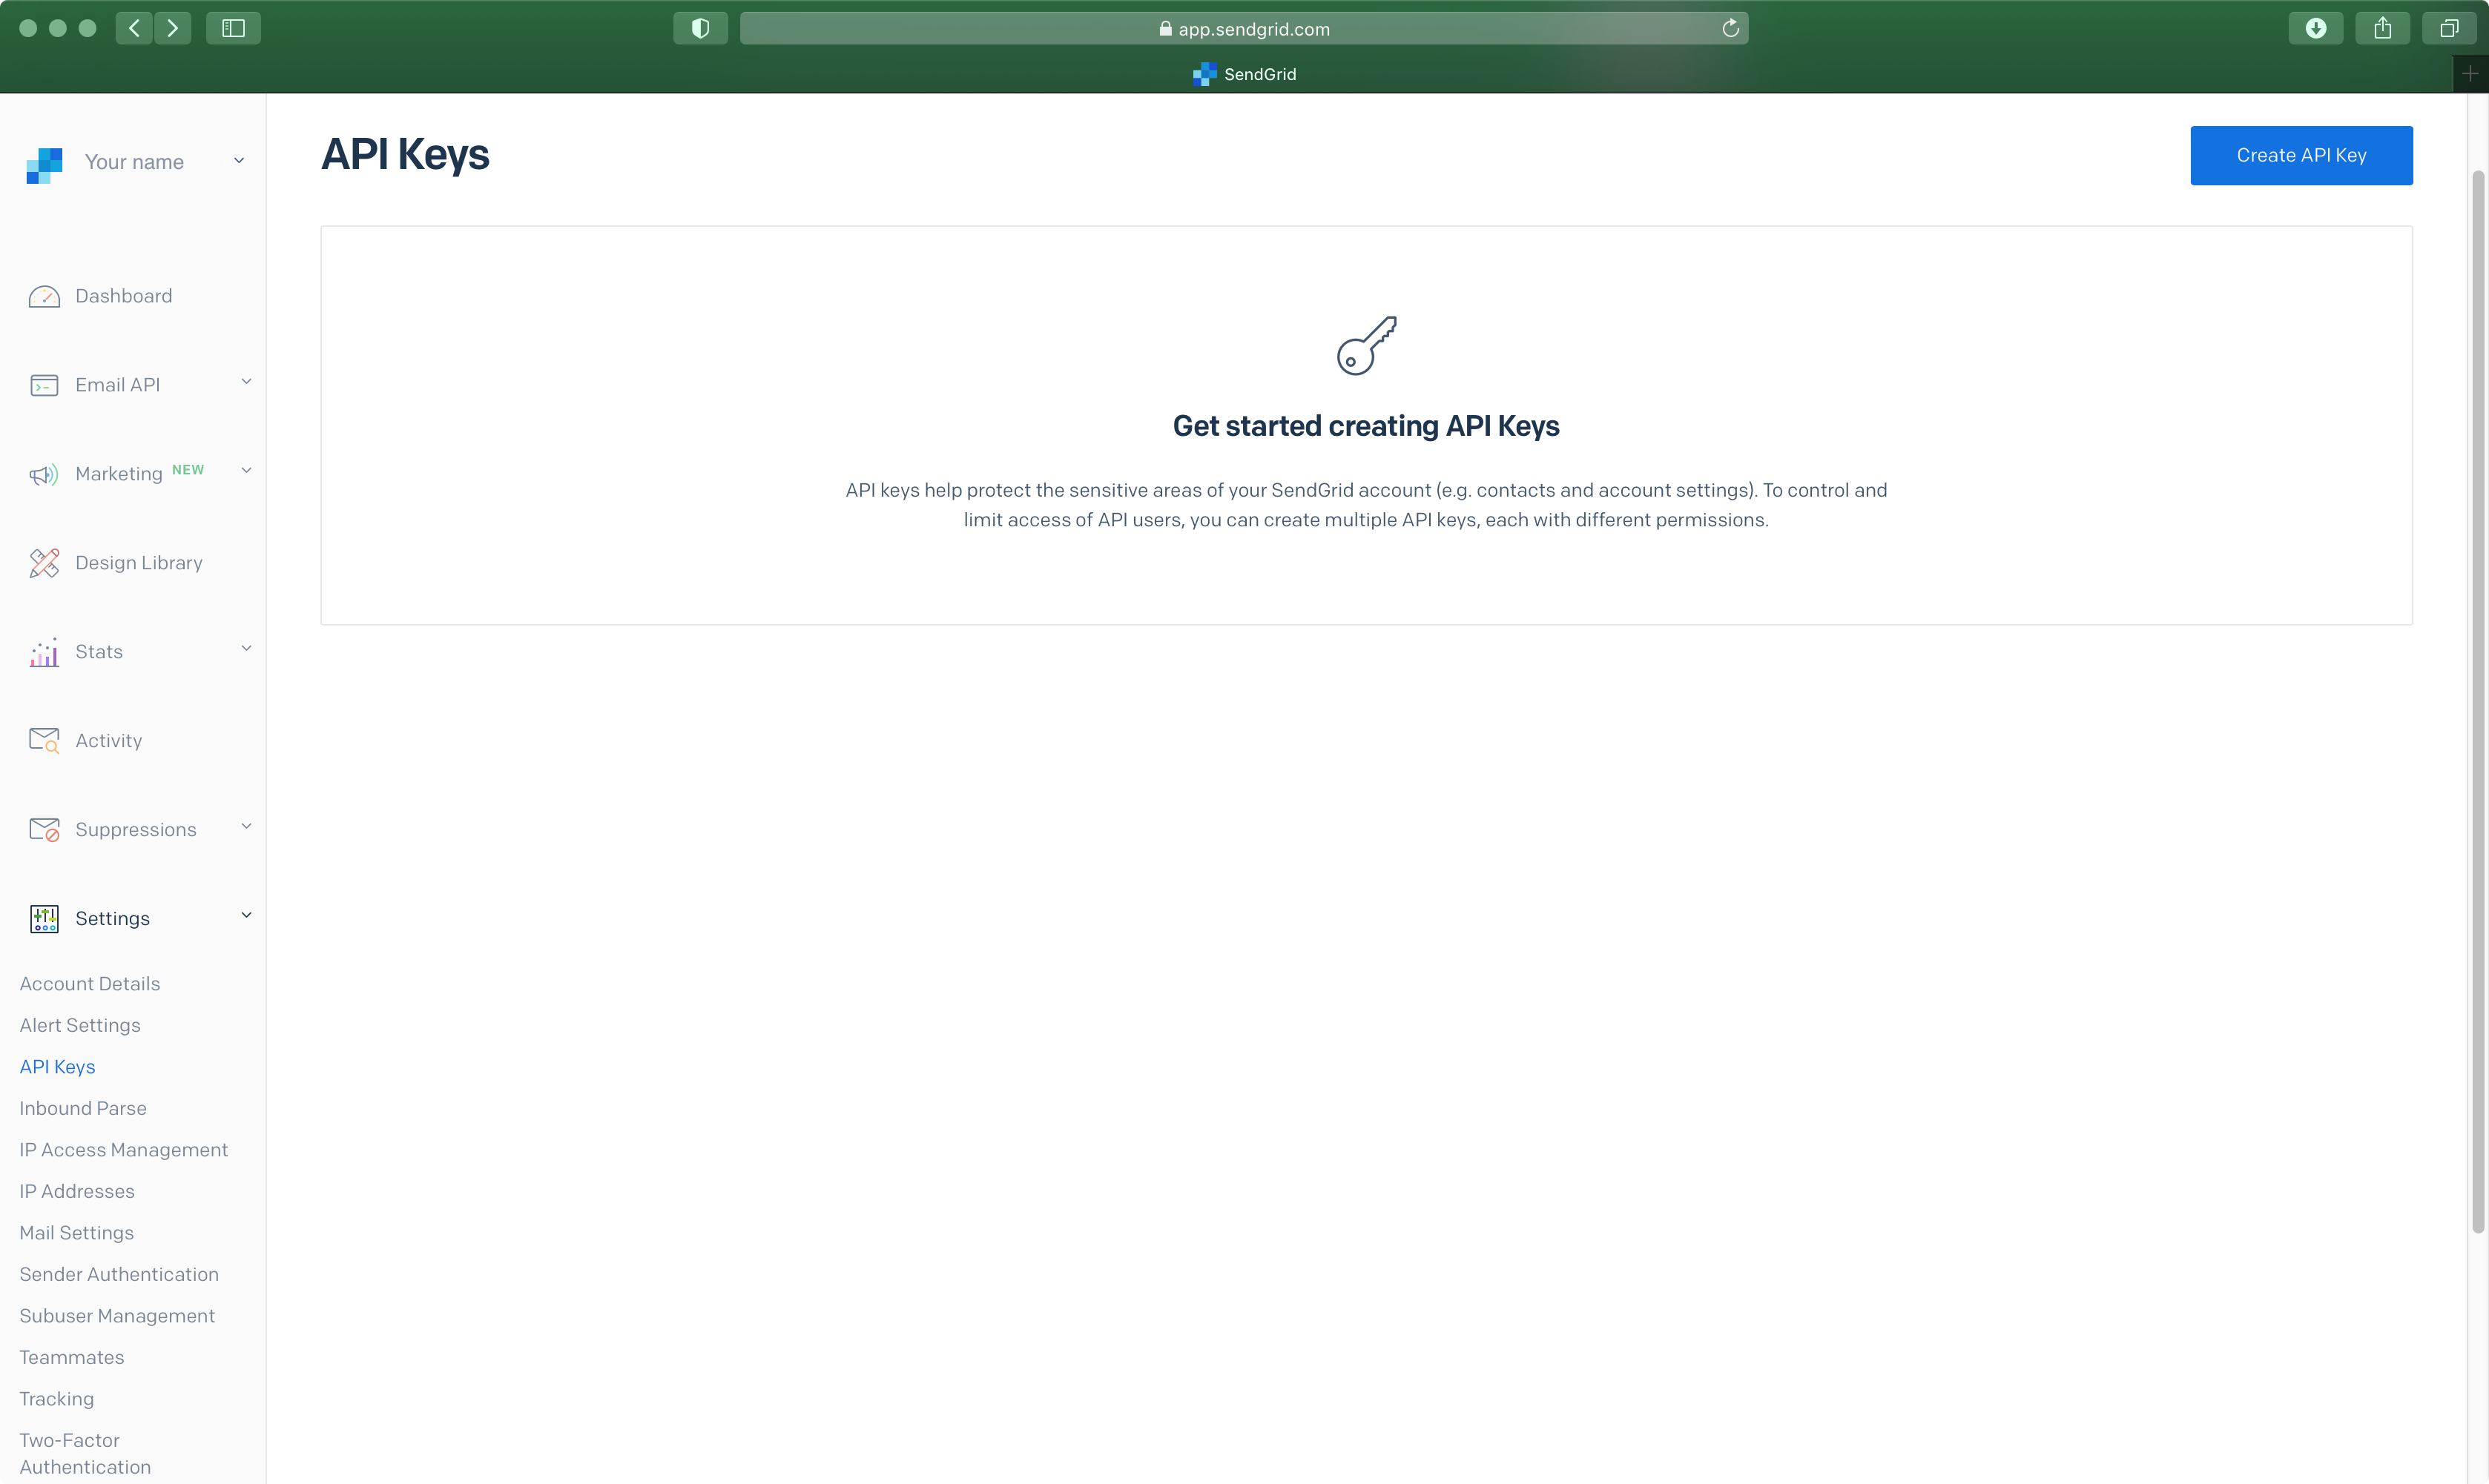2489x1484 pixels.
Task: Click the Suppressions blocked envelope icon
Action: pyautogui.click(x=44, y=830)
